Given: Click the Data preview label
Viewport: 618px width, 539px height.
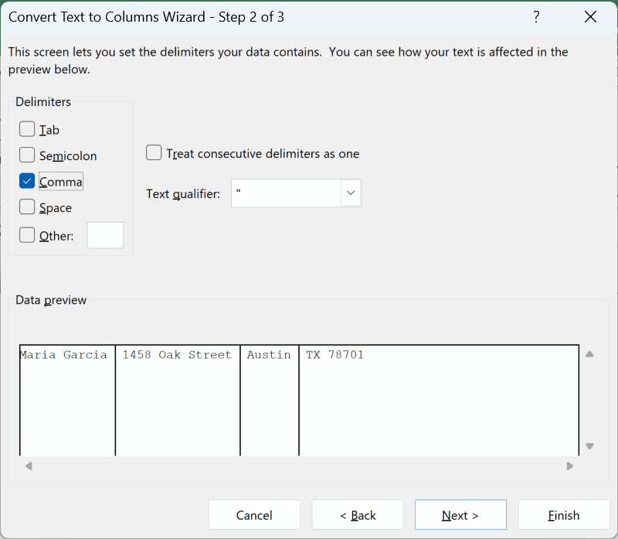Looking at the screenshot, I should pos(51,300).
